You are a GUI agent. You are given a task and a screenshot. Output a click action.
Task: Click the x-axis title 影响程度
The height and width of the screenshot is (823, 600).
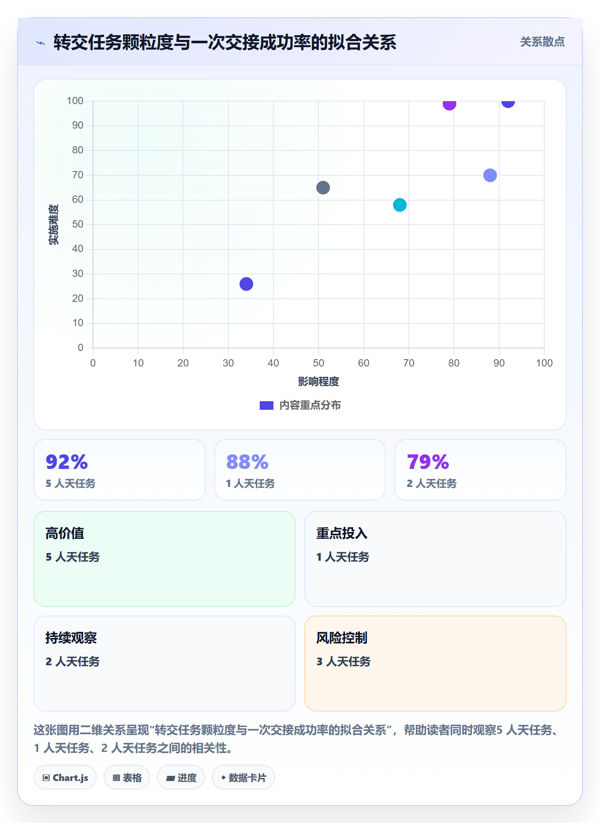click(318, 381)
